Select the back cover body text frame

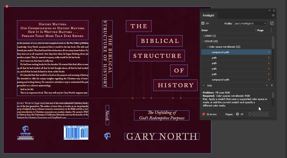53,69
